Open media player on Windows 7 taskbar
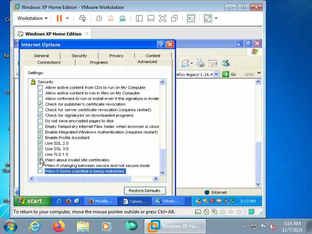The width and height of the screenshot is (312, 234). (x=106, y=227)
